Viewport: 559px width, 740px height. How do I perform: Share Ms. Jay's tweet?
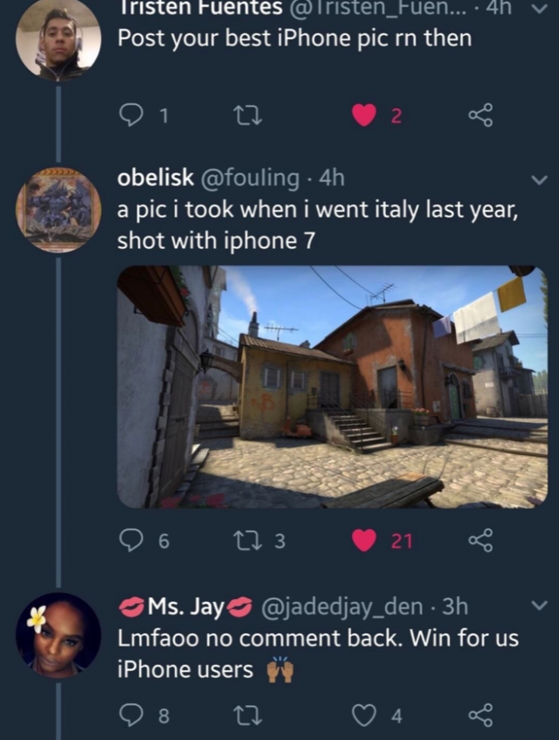[x=480, y=716]
